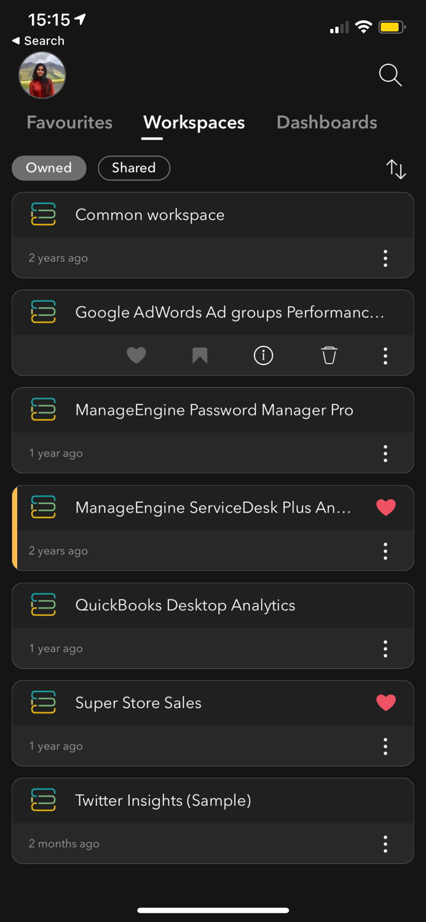Select the Shared filter button
The width and height of the screenshot is (426, 922).
click(133, 168)
